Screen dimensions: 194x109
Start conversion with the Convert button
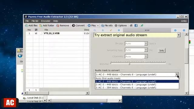(78, 25)
